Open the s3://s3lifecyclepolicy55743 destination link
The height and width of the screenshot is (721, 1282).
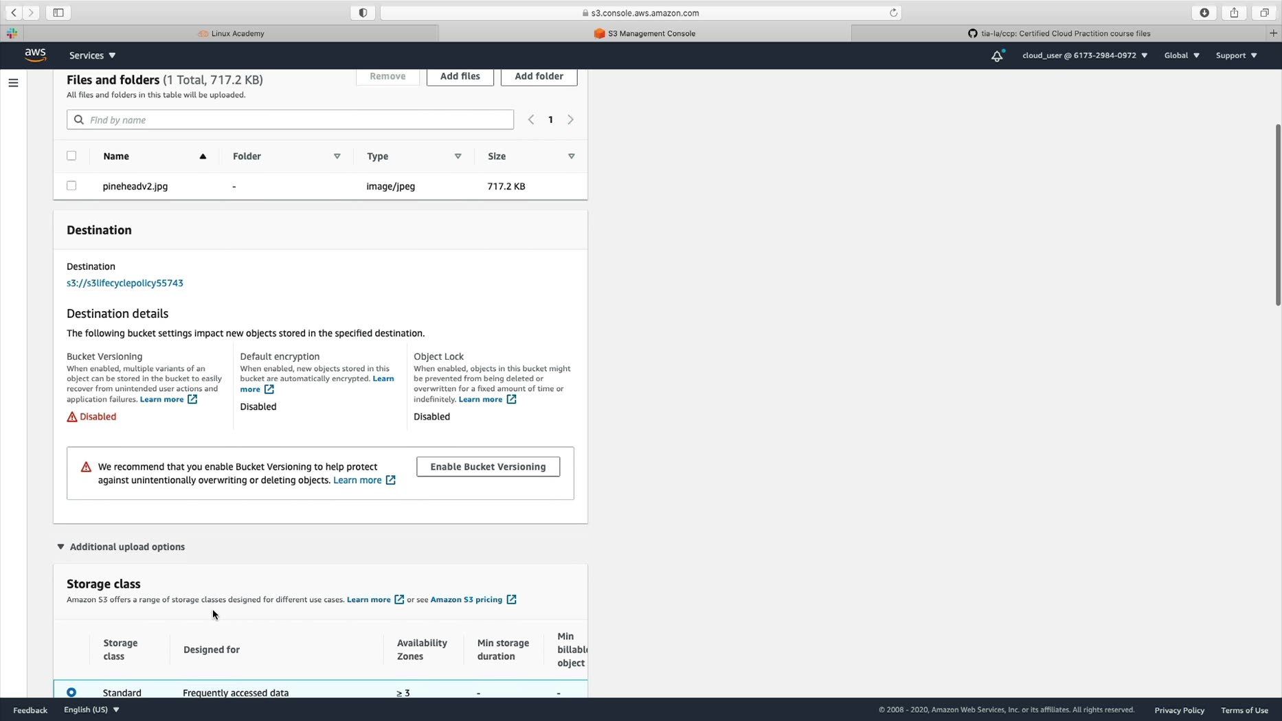pyautogui.click(x=125, y=283)
